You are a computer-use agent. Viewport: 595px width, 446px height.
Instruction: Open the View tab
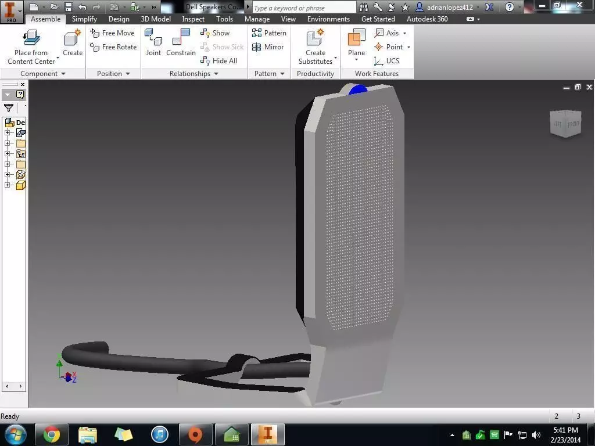[x=288, y=19]
